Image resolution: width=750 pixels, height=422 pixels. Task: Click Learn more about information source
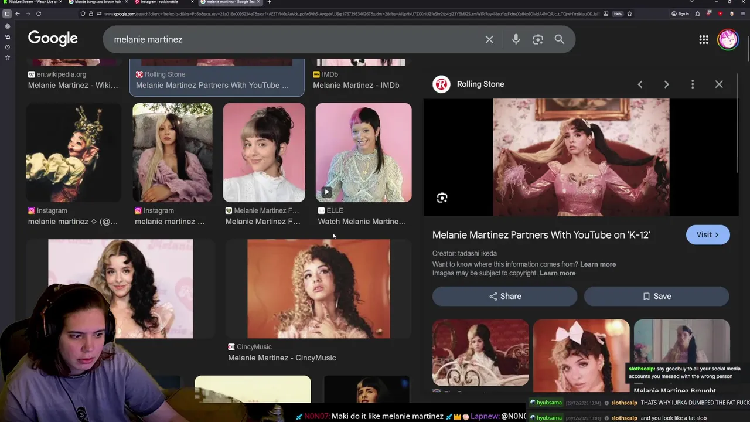click(x=598, y=264)
